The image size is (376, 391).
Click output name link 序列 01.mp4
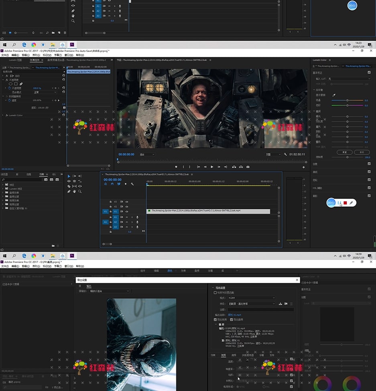click(x=235, y=315)
